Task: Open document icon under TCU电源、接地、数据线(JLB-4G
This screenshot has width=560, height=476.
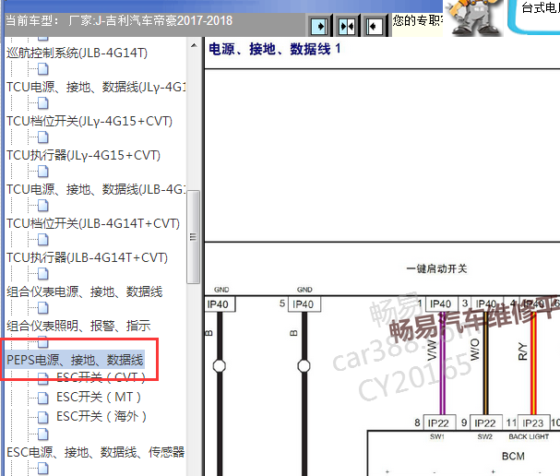Action: pos(43,206)
